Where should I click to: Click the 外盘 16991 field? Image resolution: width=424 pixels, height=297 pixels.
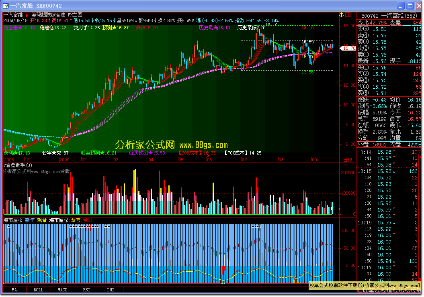click(x=372, y=145)
